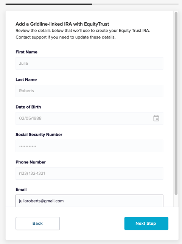The image size is (182, 244).
Task: Click the First Name label
Action: (26, 52)
